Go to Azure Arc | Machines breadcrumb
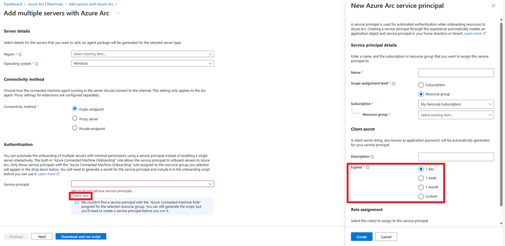This screenshot has width=505, height=246. point(45,5)
